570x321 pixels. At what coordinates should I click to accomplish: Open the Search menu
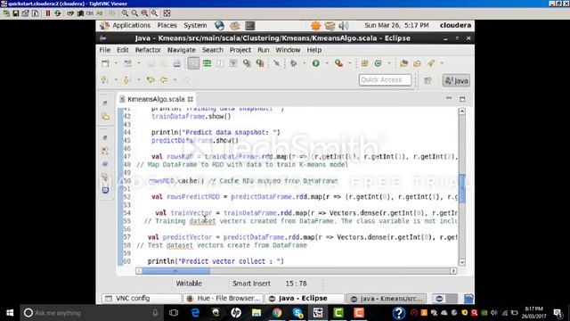(x=213, y=50)
